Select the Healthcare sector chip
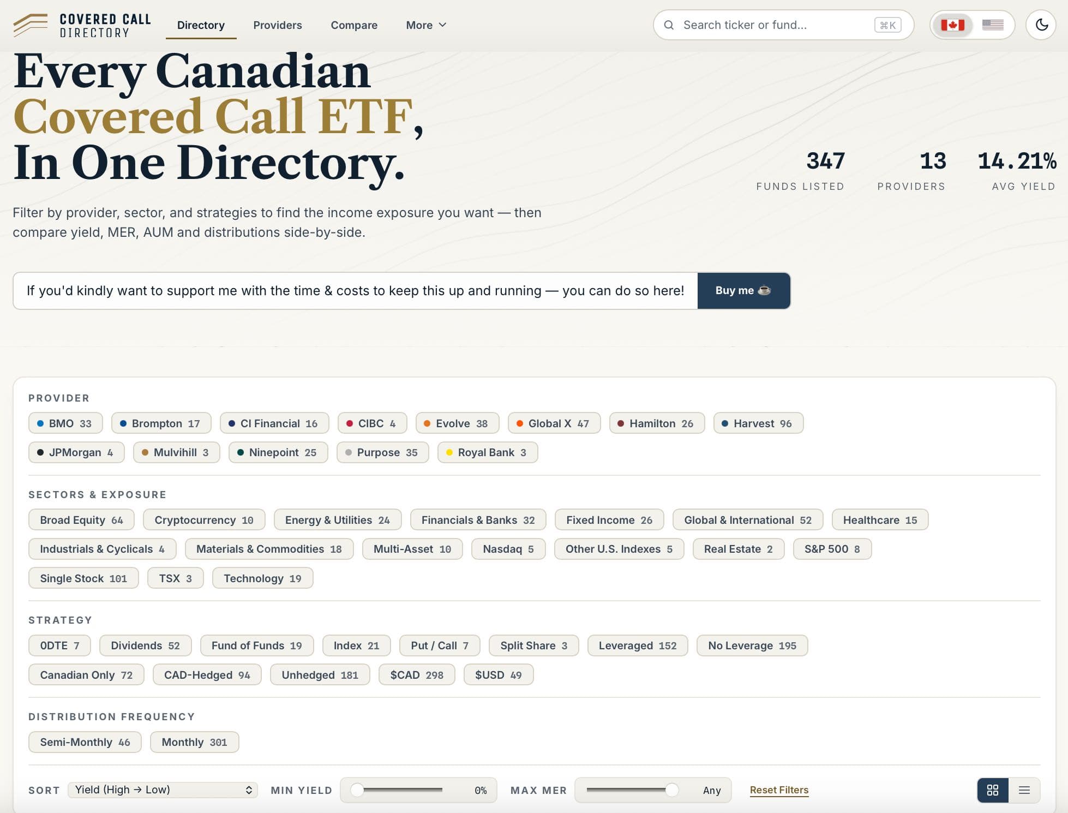This screenshot has width=1068, height=813. pos(880,520)
